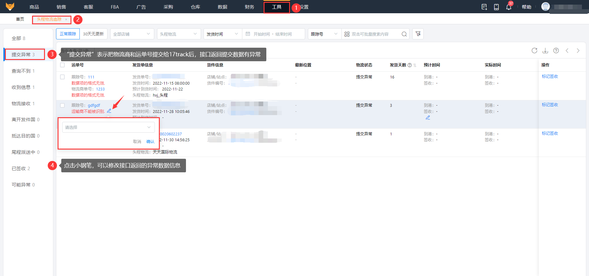Image resolution: width=589 pixels, height=276 pixels.
Task: Tick the checkbox for tracking number 111
Action: click(x=63, y=77)
